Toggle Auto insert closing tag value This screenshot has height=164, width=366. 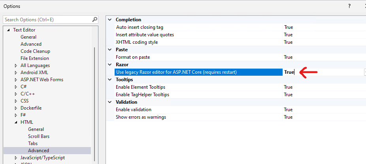coord(288,27)
